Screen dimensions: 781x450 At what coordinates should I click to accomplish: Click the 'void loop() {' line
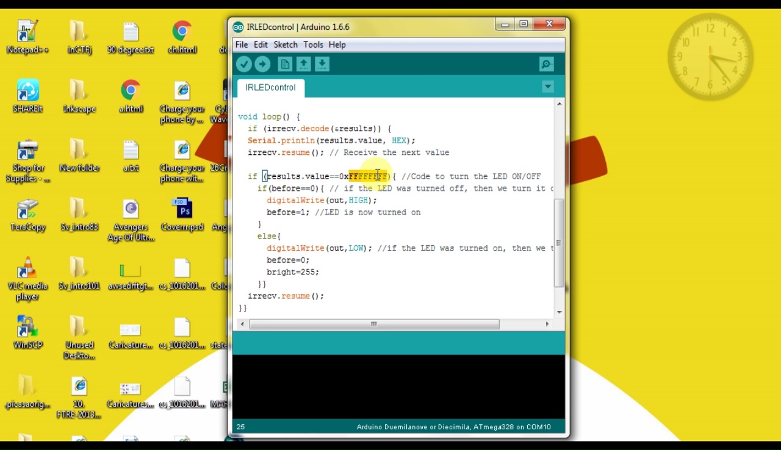coord(269,116)
